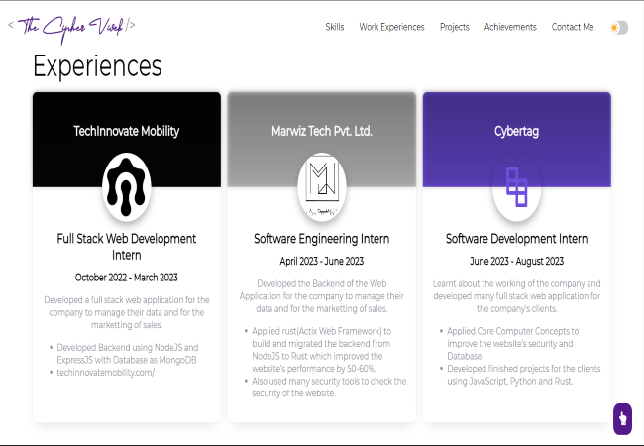Click the gray Marwiz Tech Pvt. Ltd. header
The width and height of the screenshot is (644, 446).
(321, 124)
